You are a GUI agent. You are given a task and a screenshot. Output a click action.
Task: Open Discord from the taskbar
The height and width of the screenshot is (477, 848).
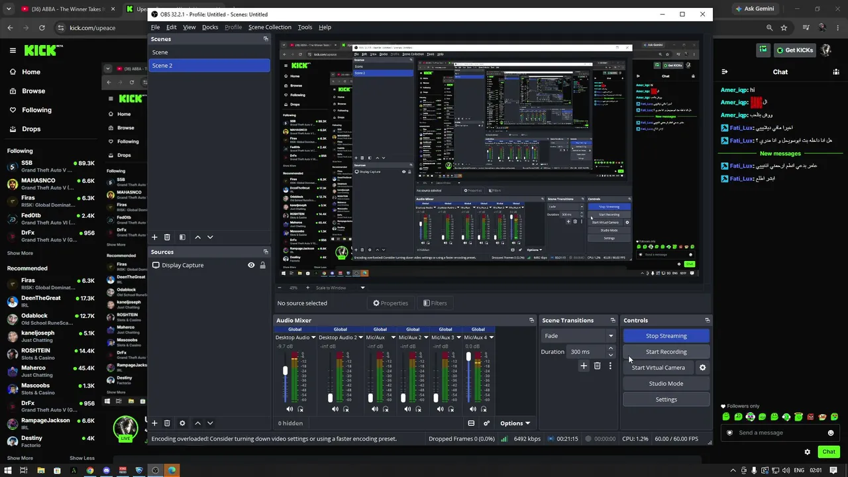click(x=107, y=470)
